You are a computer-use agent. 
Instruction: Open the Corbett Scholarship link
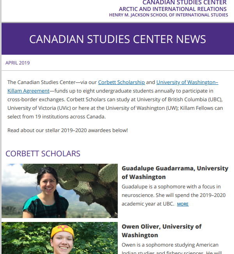tap(121, 82)
